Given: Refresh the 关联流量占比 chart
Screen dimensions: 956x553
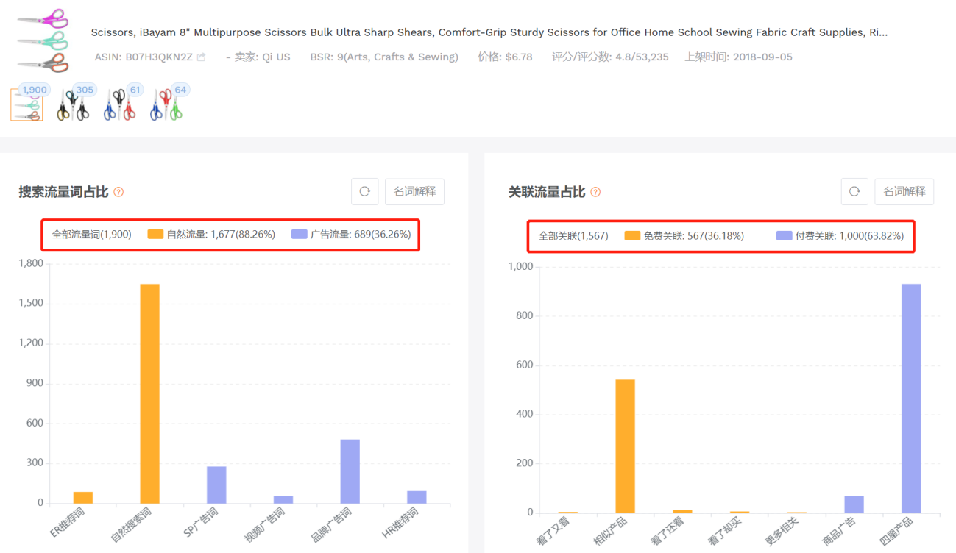Looking at the screenshot, I should click(x=854, y=192).
